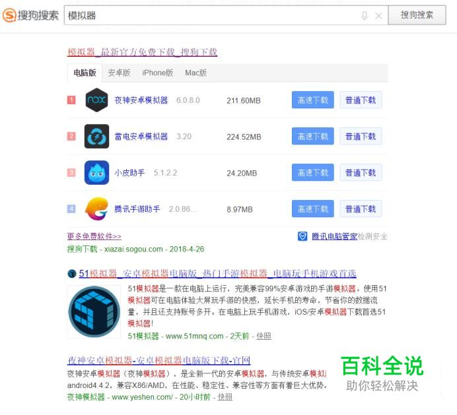Click 普通下载 for 腾讯手游助手

pyautogui.click(x=361, y=208)
